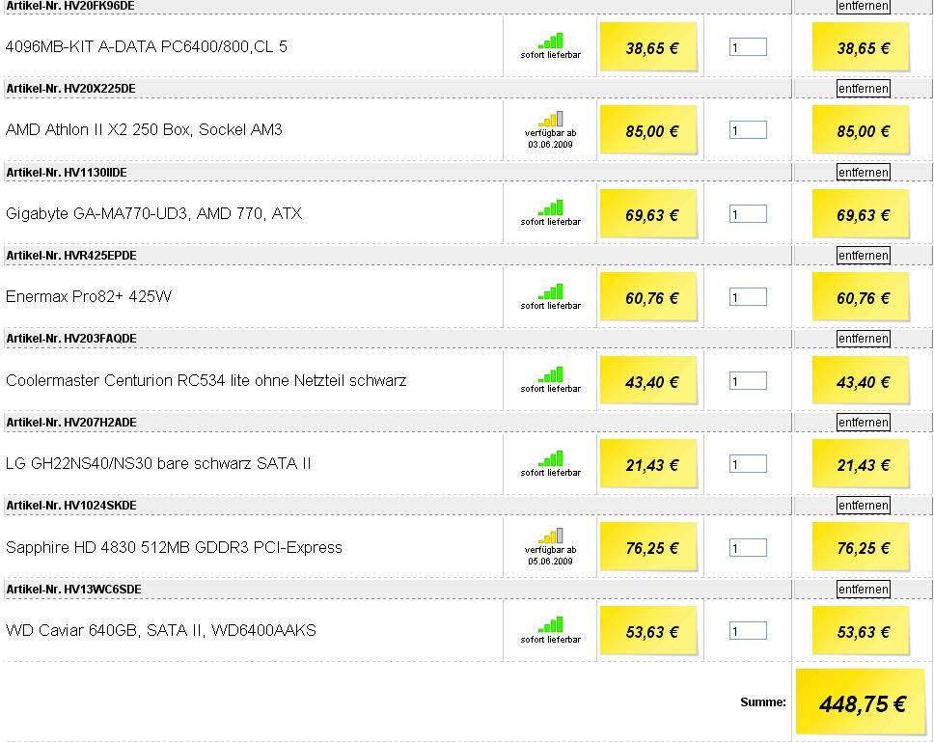Click availability bars icon for Enermax Pro82+ 425W
This screenshot has height=742, width=934.
(551, 291)
